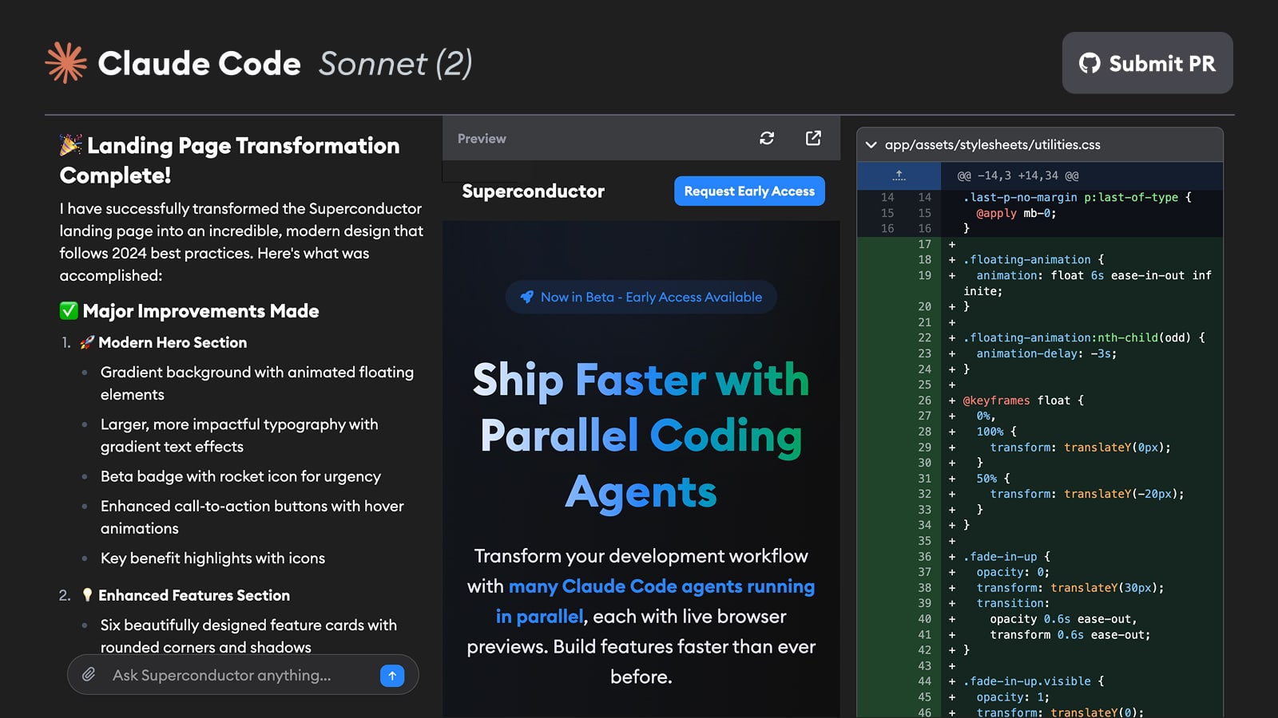Click Enhanced call-to-action buttons bullet
This screenshot has height=718, width=1278.
coord(252,517)
